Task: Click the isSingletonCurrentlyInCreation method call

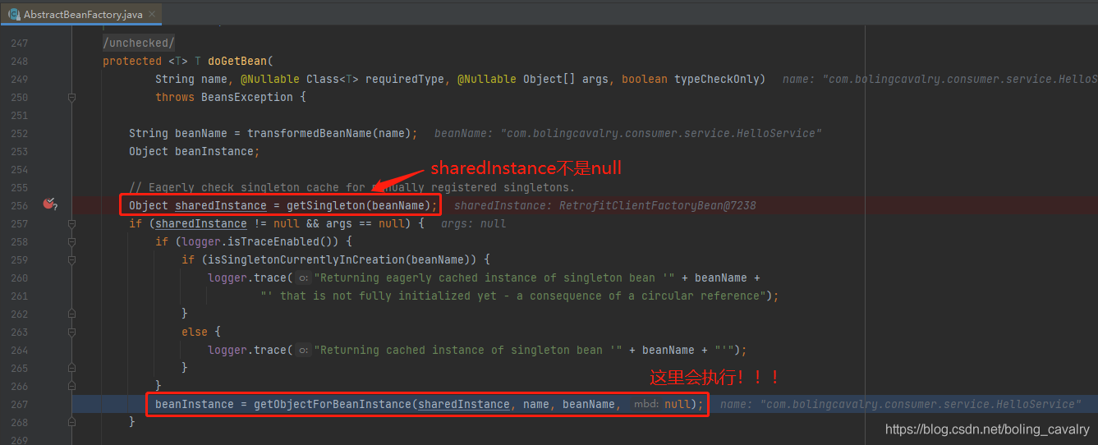Action: tap(303, 259)
